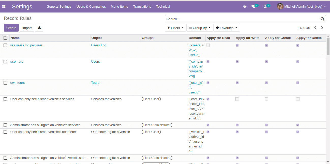
Task: Click 'Services for vehicles' in Administrator row
Action: [106, 125]
